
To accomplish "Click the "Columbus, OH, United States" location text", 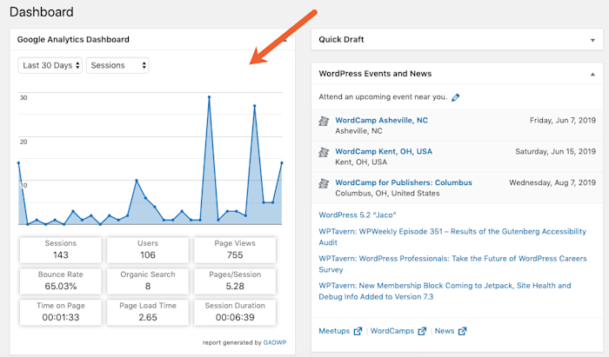I will (387, 193).
